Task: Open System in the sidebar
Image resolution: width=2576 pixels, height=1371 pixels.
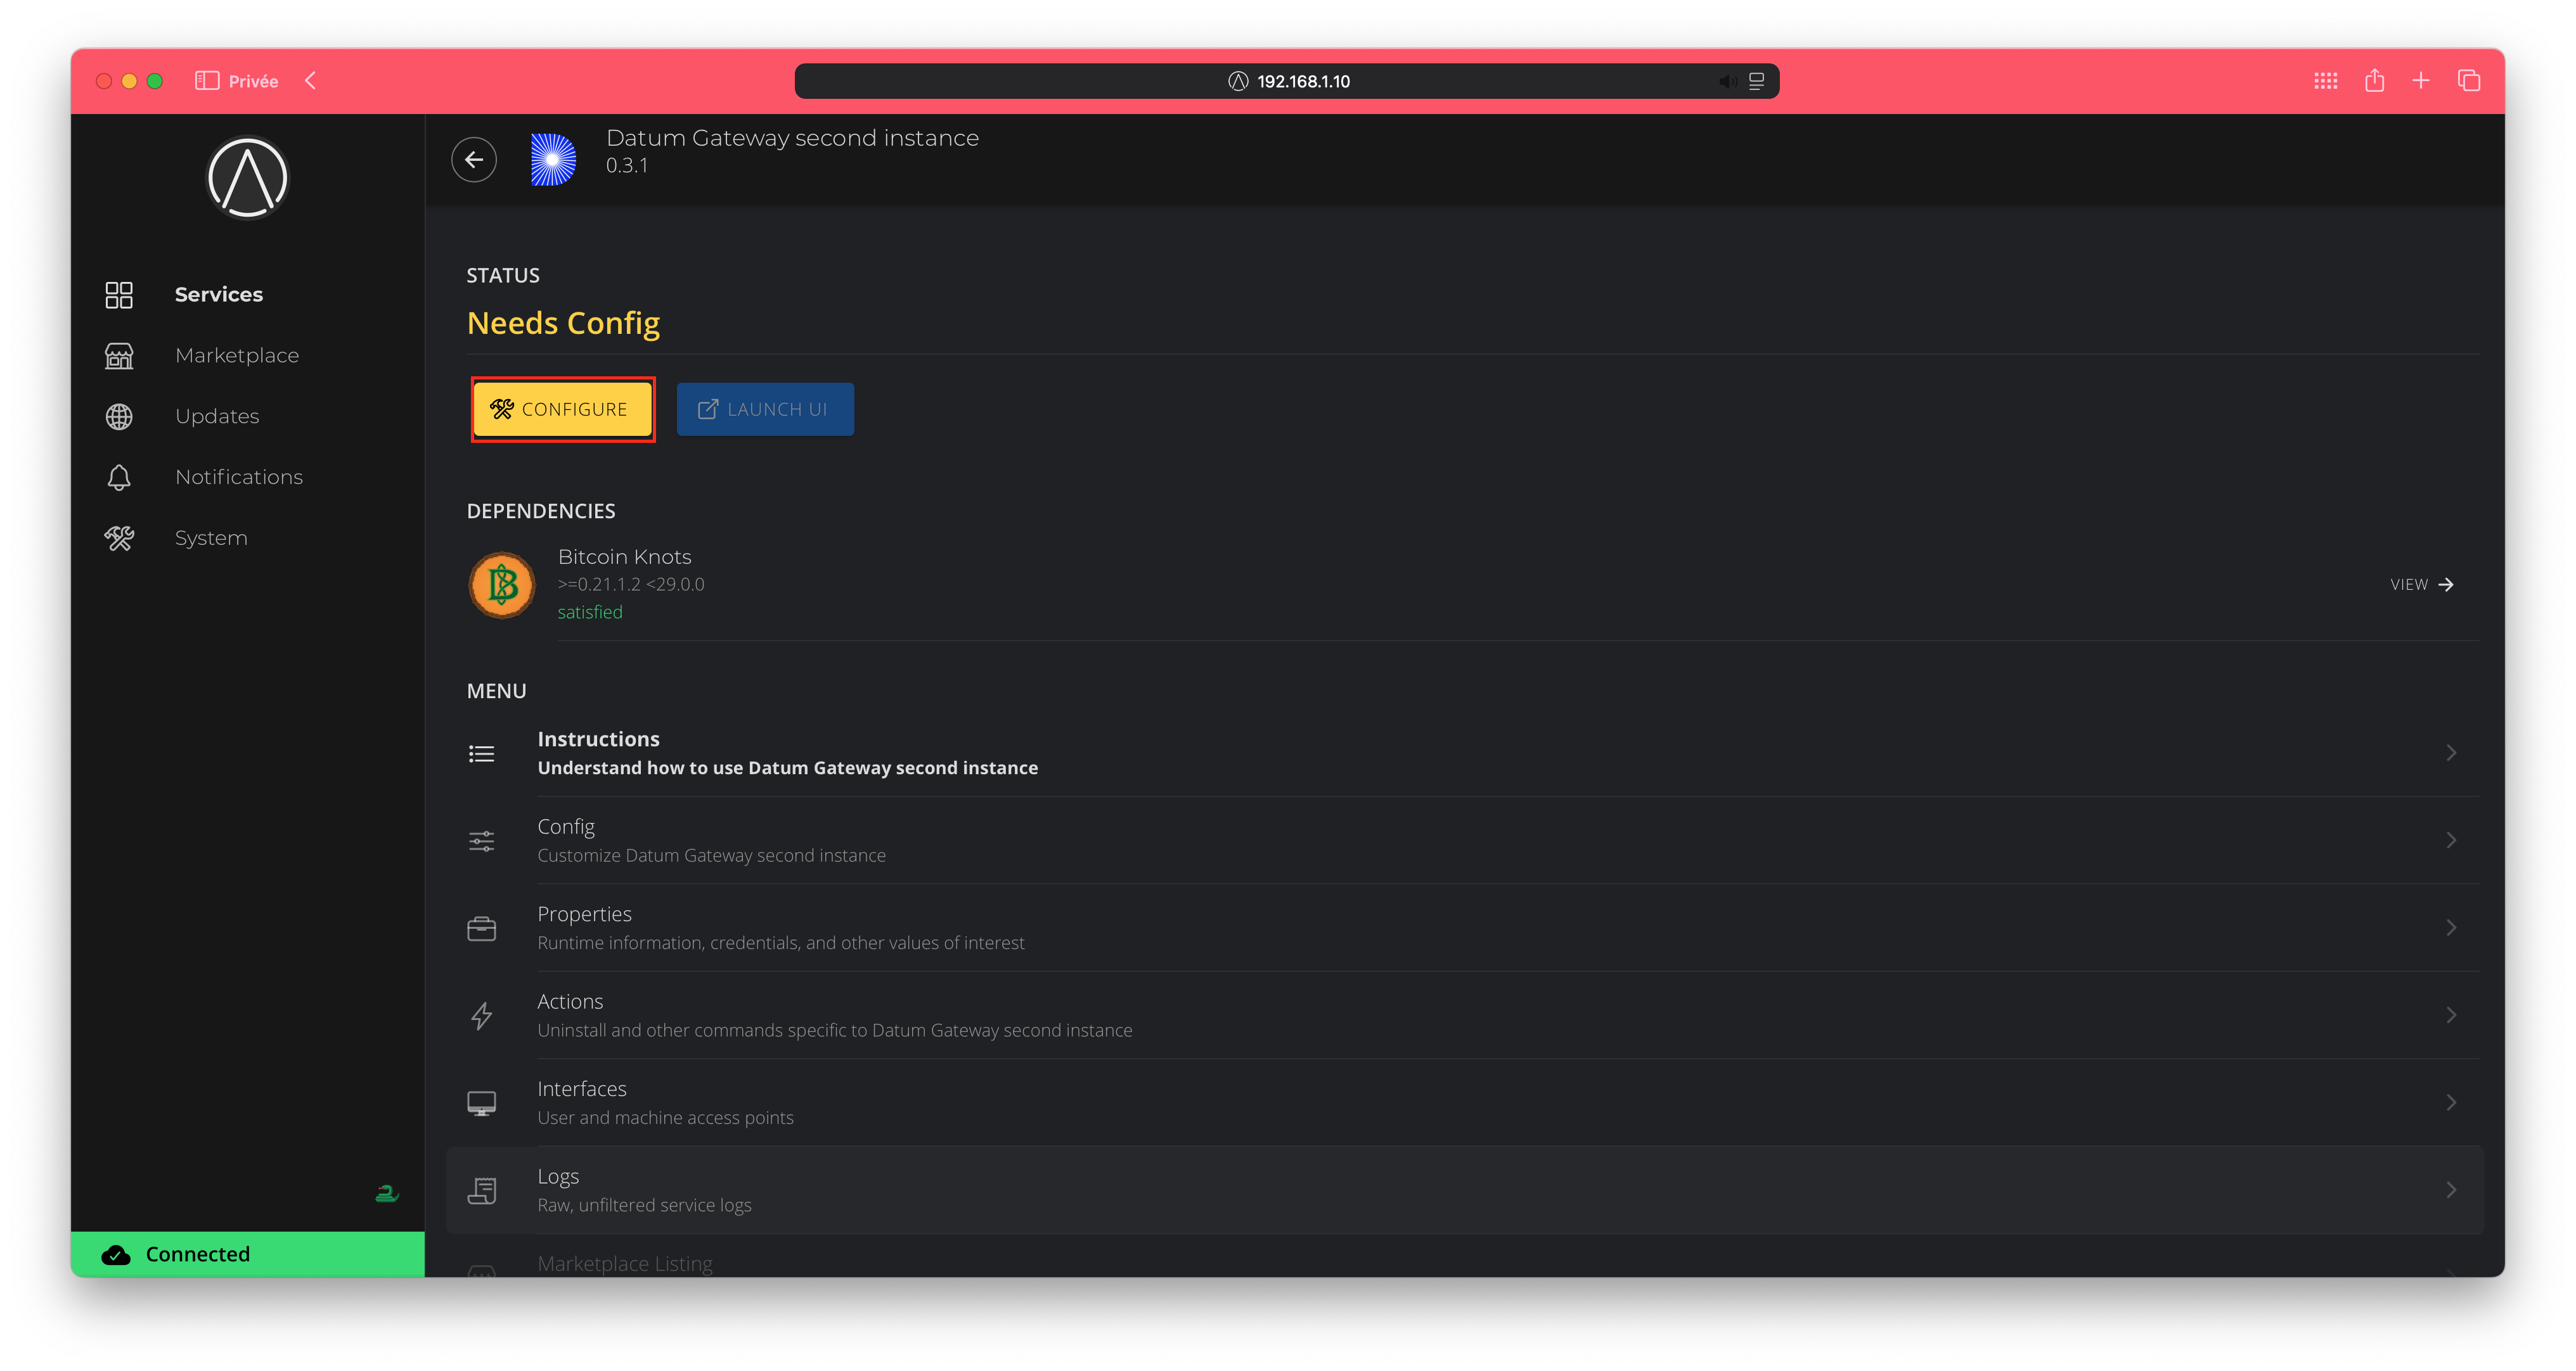Action: pyautogui.click(x=210, y=538)
